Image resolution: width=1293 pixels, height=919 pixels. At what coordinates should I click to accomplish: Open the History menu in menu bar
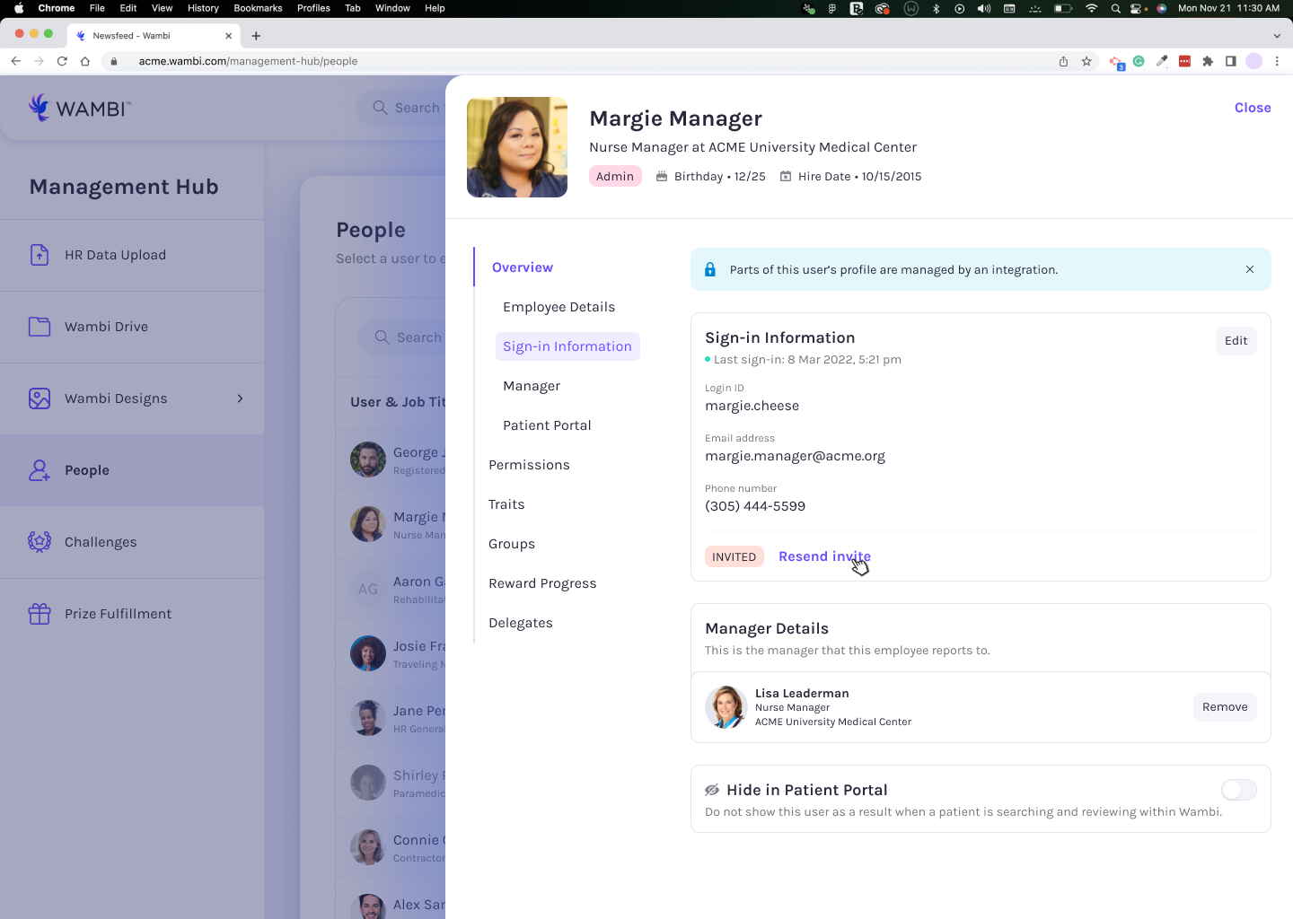pyautogui.click(x=203, y=8)
